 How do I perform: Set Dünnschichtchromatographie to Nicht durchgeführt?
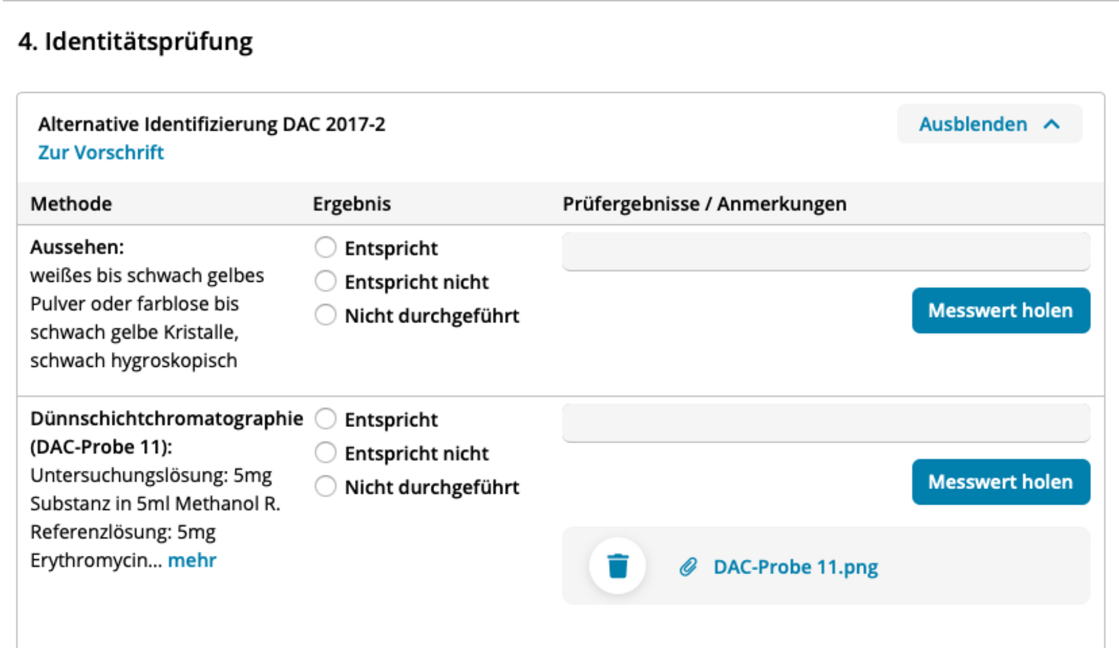[x=325, y=486]
